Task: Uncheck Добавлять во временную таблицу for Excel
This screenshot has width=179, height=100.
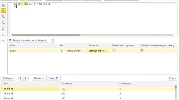Action: tap(141, 51)
